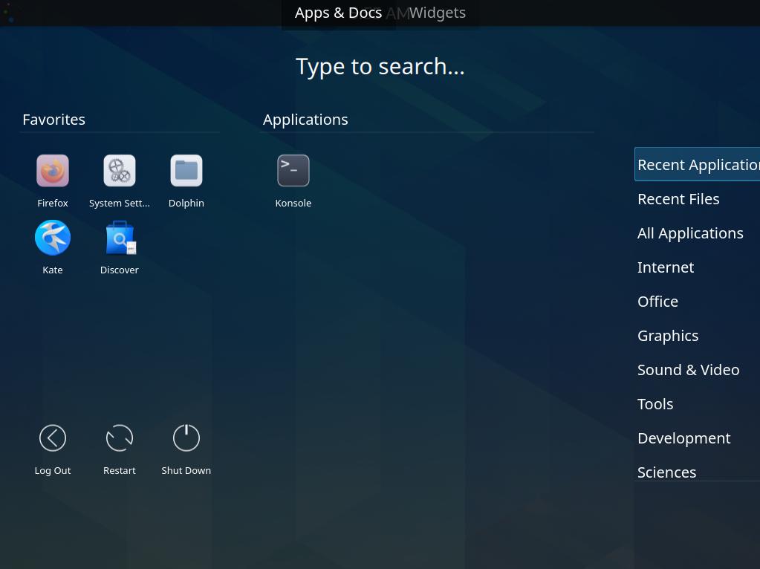
Task: Open System Settings from Favorites
Action: click(x=119, y=170)
